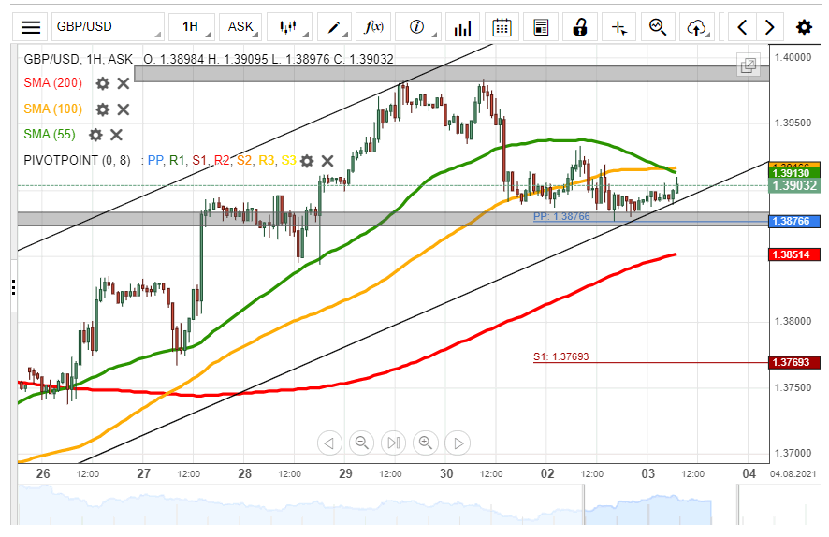Open the news panel icon
The image size is (829, 537).
tap(540, 27)
